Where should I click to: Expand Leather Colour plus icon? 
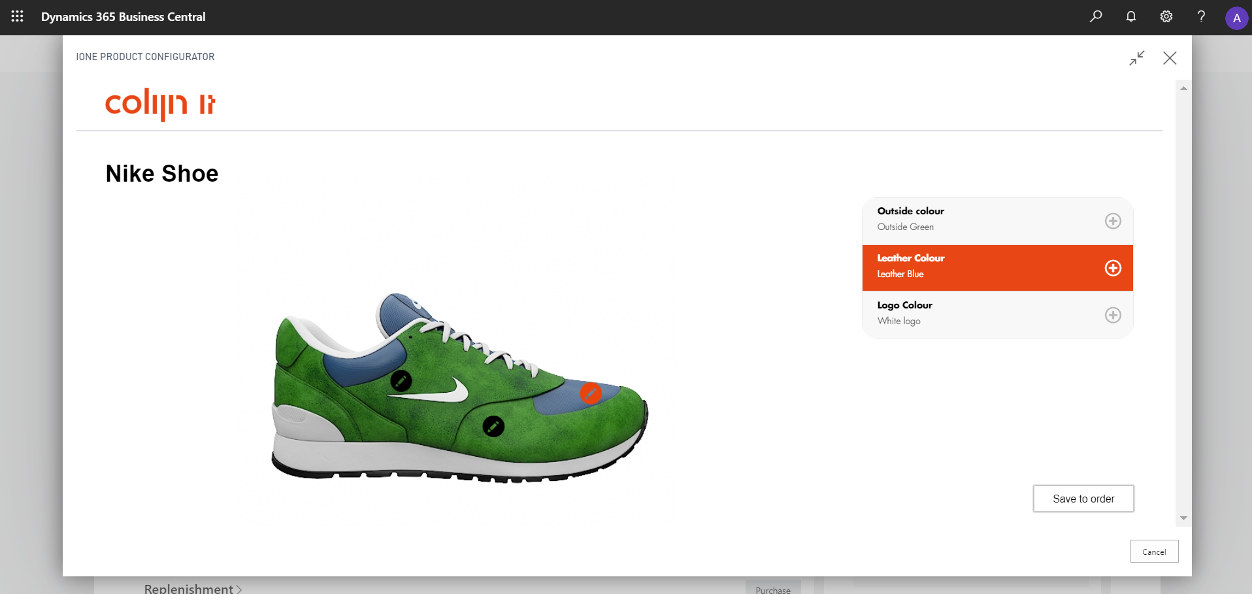click(x=1113, y=268)
